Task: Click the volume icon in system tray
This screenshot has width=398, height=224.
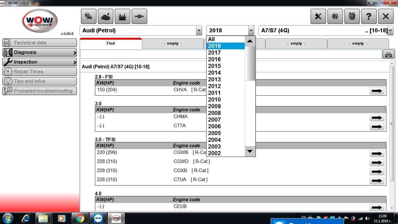Action: tap(367, 218)
